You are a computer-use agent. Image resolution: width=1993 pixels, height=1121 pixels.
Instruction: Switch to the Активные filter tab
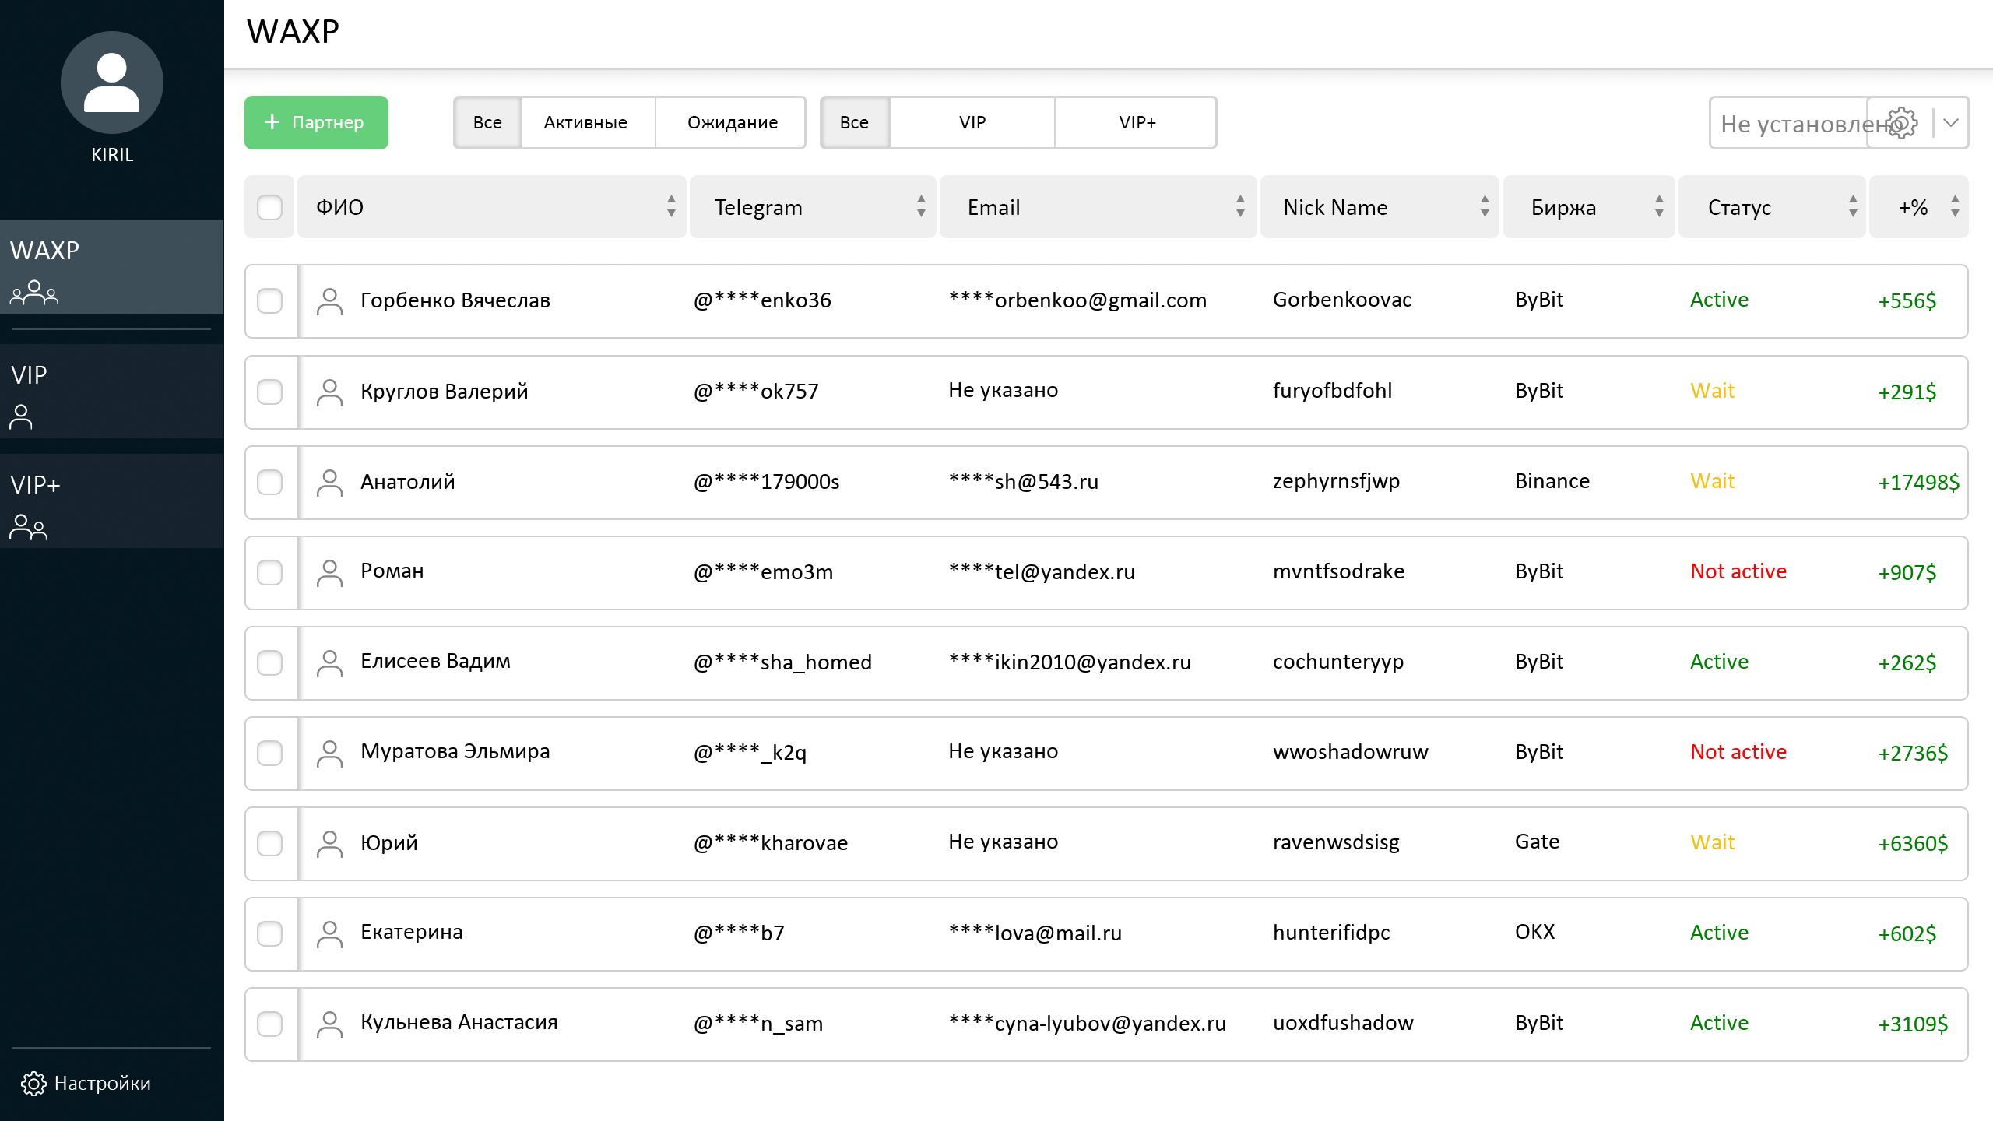[585, 123]
